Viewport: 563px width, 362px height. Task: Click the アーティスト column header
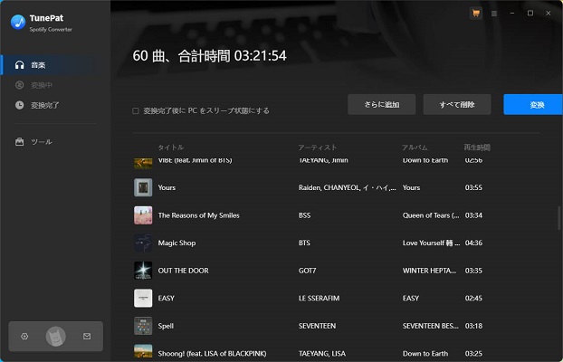point(318,148)
